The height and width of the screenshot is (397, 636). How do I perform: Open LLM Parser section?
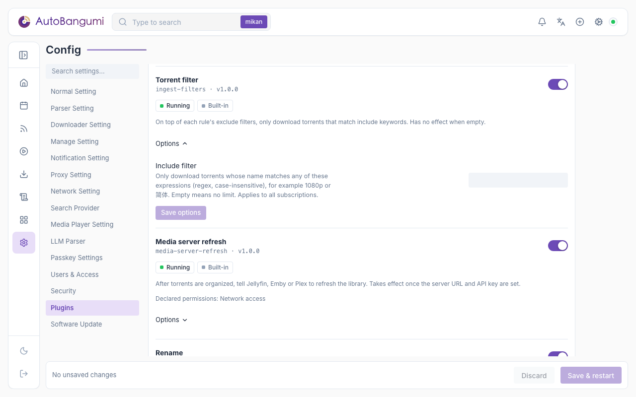pos(92,241)
